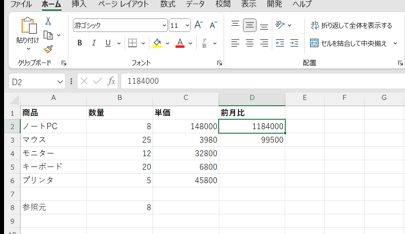The image size is (405, 234).
Task: Switch to the 表示 tab
Action: coord(249,4)
